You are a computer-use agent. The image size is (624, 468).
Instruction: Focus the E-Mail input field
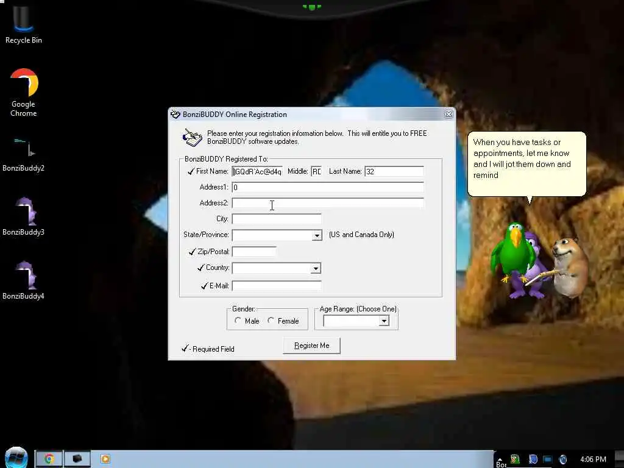click(277, 286)
